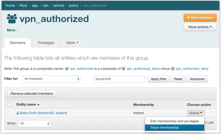Go to Home in the breadcrumb

click(x=10, y=6)
